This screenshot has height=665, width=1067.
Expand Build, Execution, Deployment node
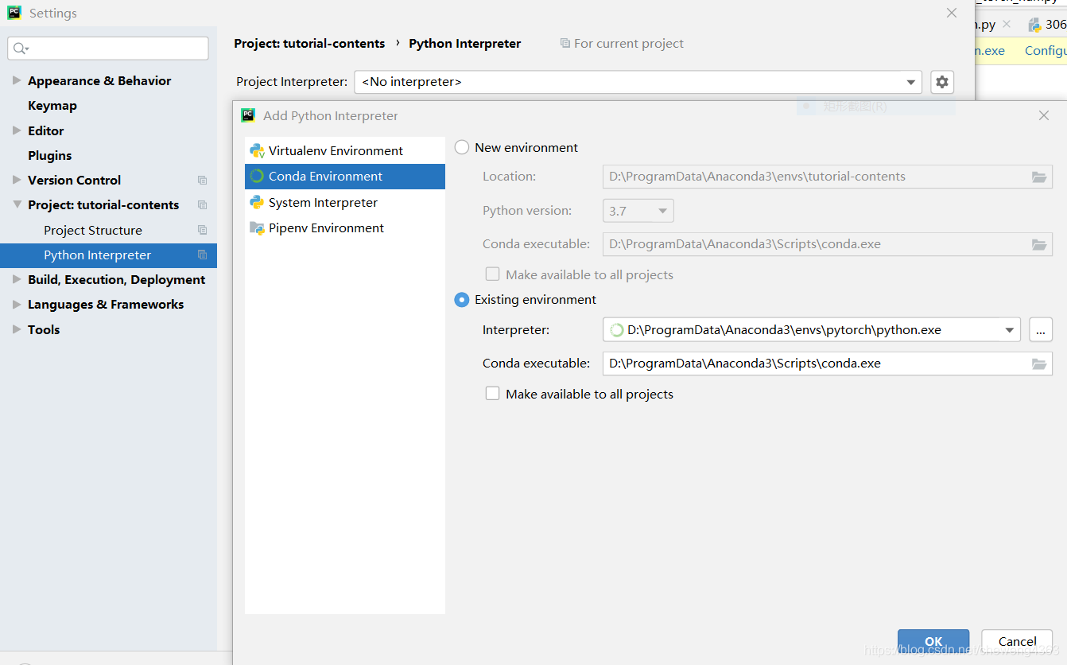click(17, 279)
